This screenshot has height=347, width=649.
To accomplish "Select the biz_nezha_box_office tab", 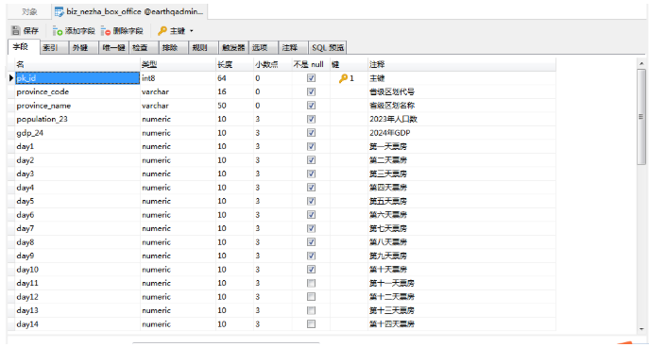I will pos(130,12).
